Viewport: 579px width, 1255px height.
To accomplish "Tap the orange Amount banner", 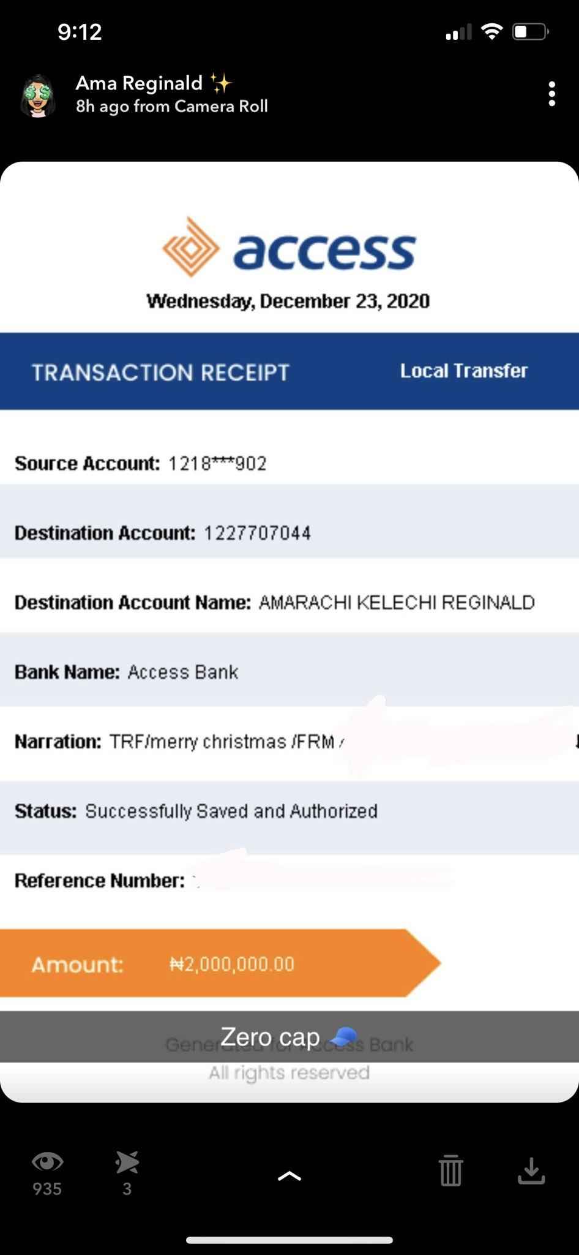I will [x=220, y=963].
